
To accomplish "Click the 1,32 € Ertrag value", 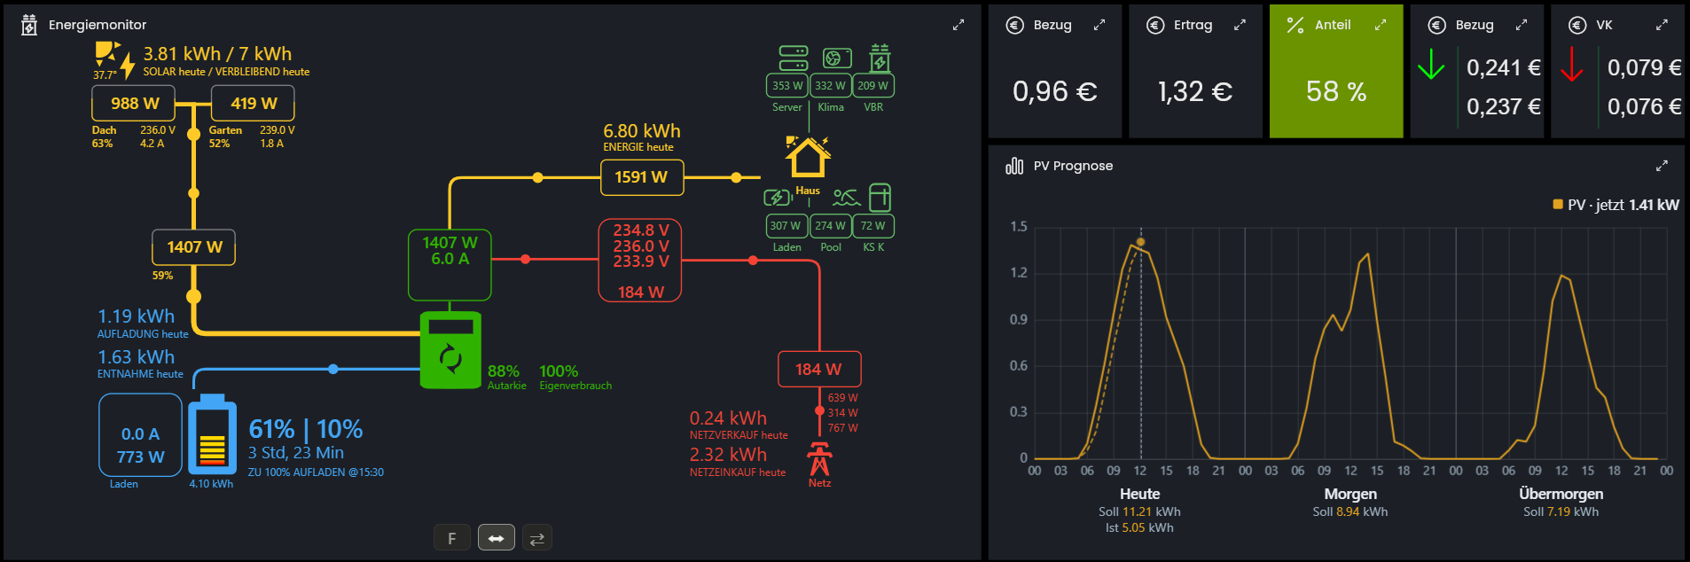I will [1195, 91].
